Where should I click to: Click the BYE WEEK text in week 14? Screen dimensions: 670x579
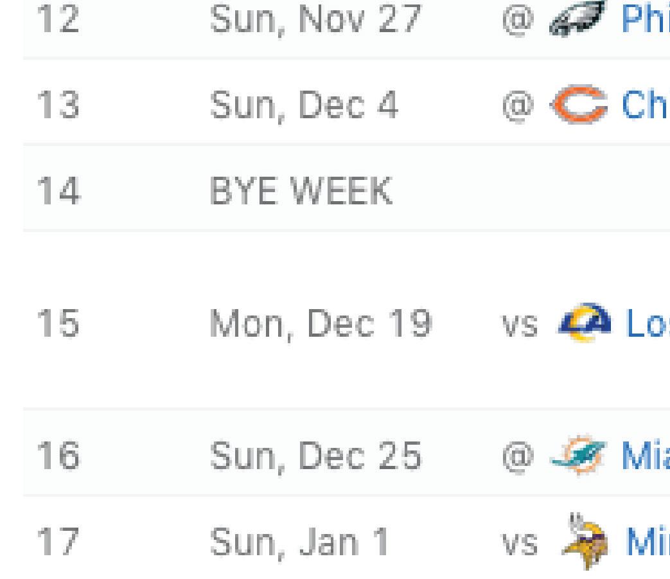coord(301,191)
